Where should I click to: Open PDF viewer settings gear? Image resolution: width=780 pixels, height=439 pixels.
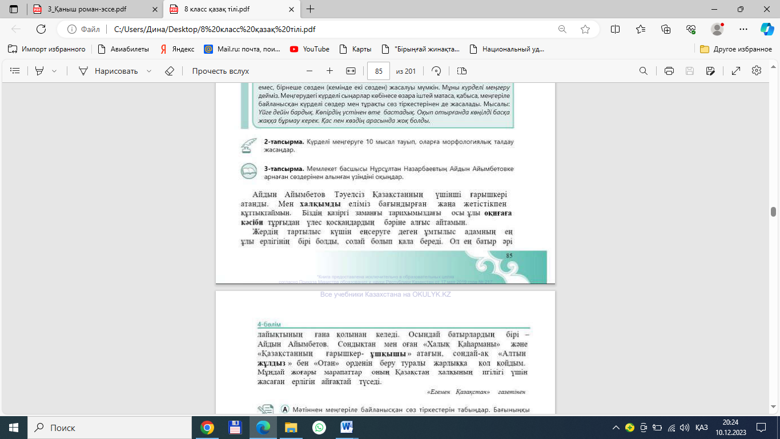(757, 71)
